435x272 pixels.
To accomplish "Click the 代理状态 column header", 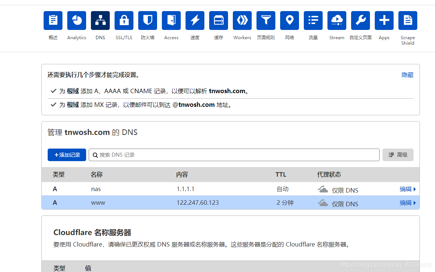I will (329, 174).
